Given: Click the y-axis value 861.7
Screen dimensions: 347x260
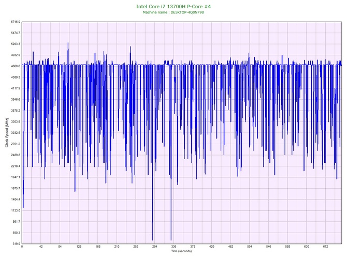Looking at the screenshot, I should (16, 222).
